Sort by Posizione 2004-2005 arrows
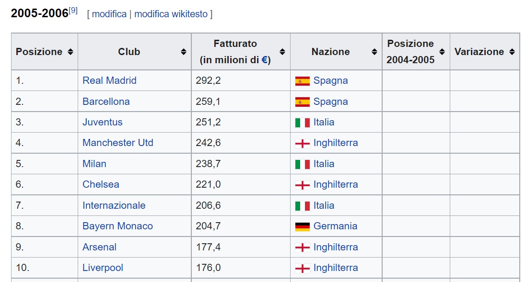Viewport: 526px width, 282px height. (x=442, y=52)
